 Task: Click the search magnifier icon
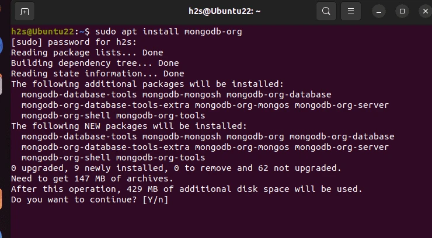[326, 11]
